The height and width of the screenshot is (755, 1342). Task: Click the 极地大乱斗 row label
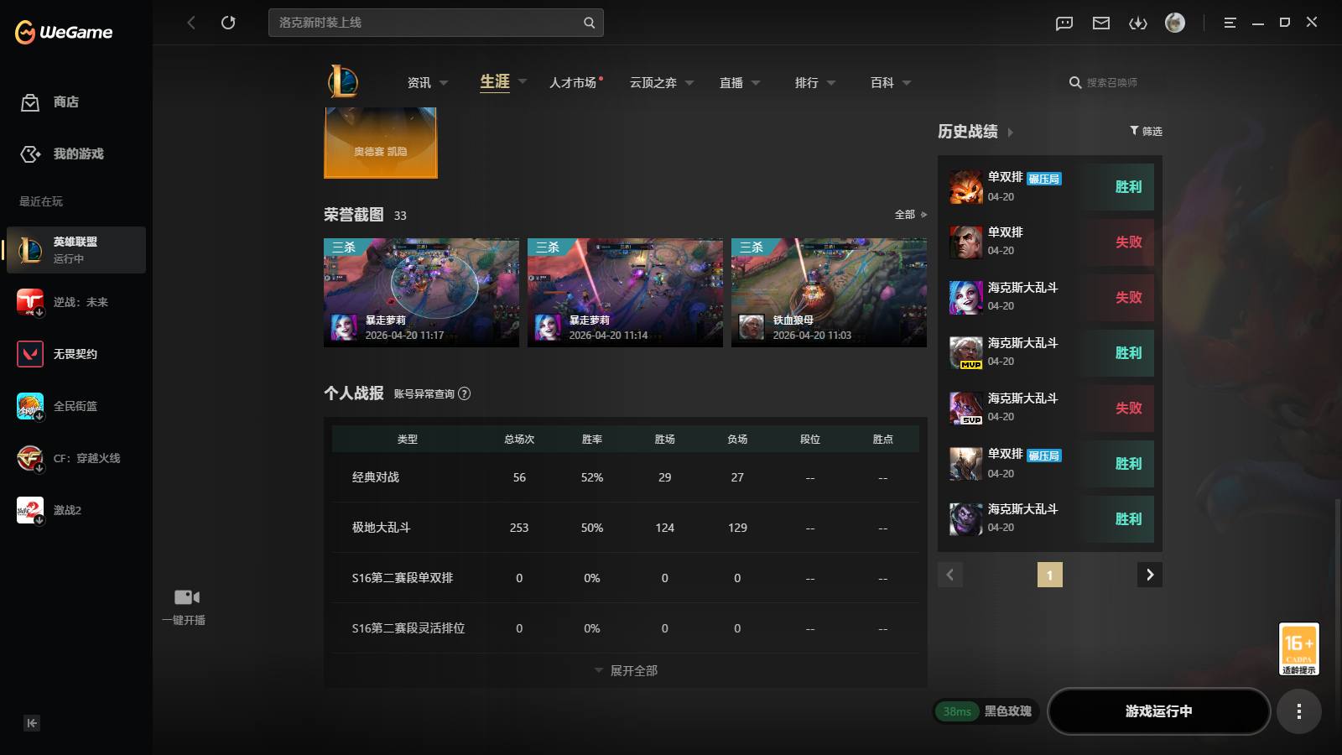point(382,528)
